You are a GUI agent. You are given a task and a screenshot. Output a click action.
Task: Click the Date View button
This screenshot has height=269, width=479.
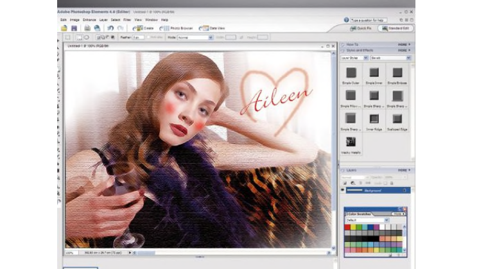point(212,28)
